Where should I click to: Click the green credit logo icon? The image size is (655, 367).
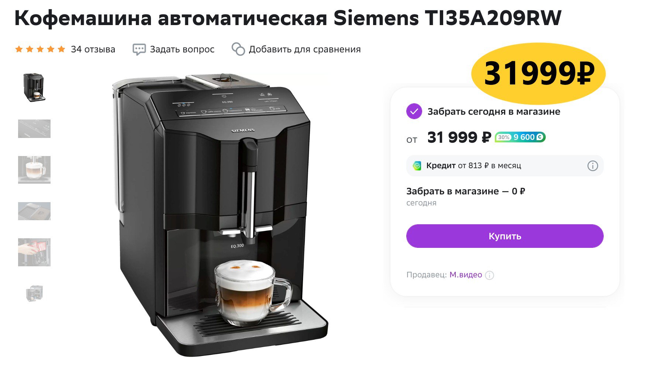coord(417,166)
